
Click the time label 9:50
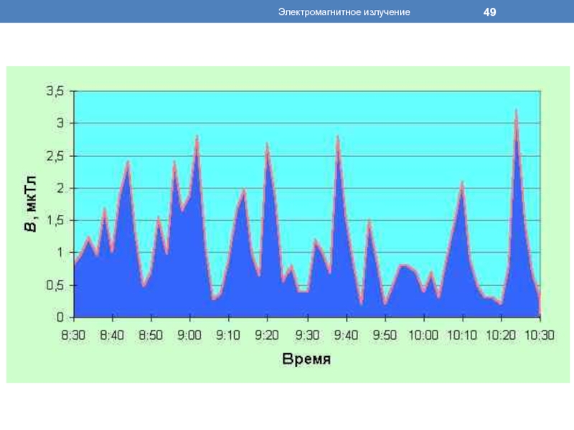click(x=385, y=335)
